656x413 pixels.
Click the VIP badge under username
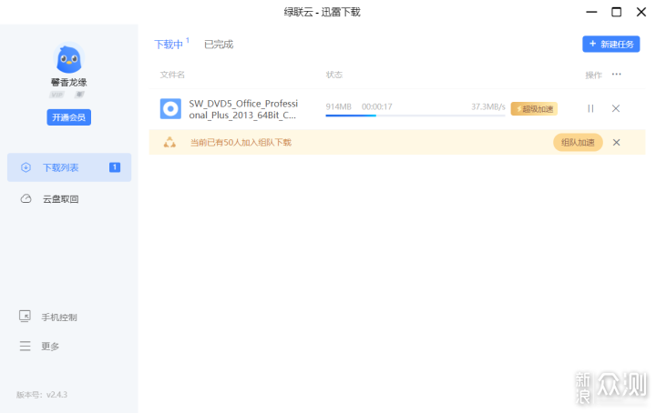point(56,95)
